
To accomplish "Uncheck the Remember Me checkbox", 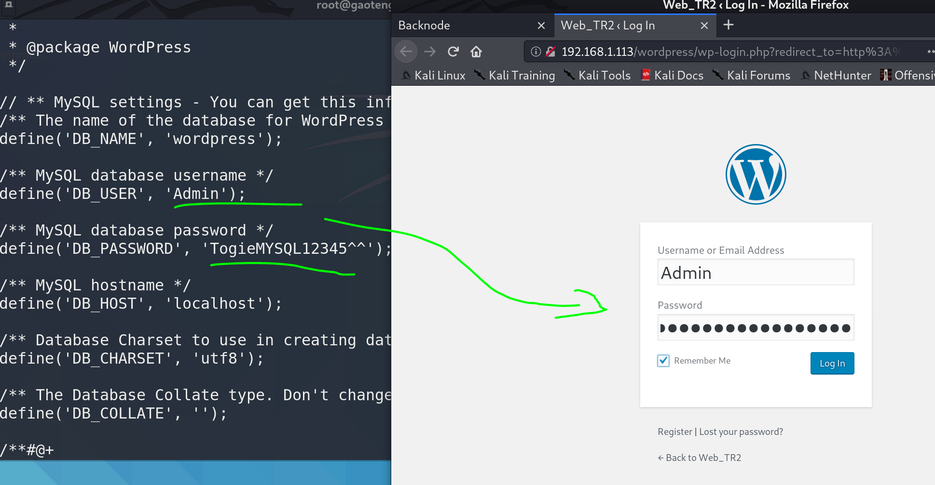I will point(663,361).
